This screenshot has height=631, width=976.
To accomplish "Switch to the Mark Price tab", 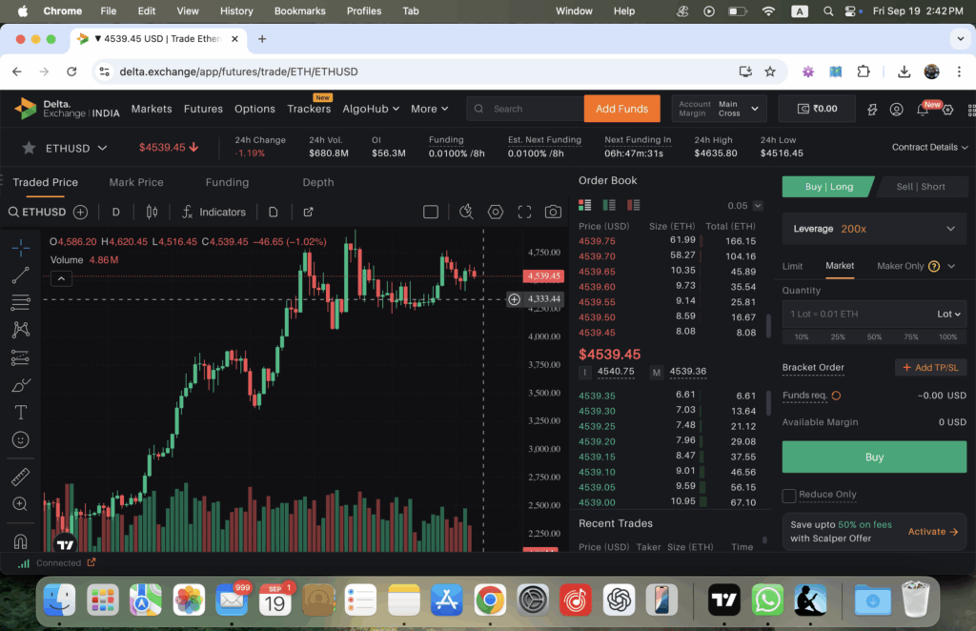I will pos(136,182).
